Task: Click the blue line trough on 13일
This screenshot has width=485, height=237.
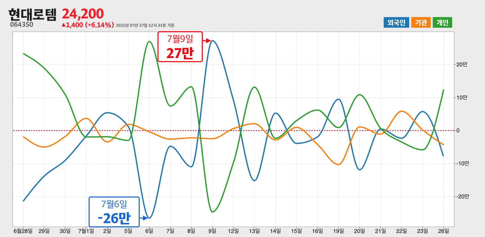Action: (254, 180)
